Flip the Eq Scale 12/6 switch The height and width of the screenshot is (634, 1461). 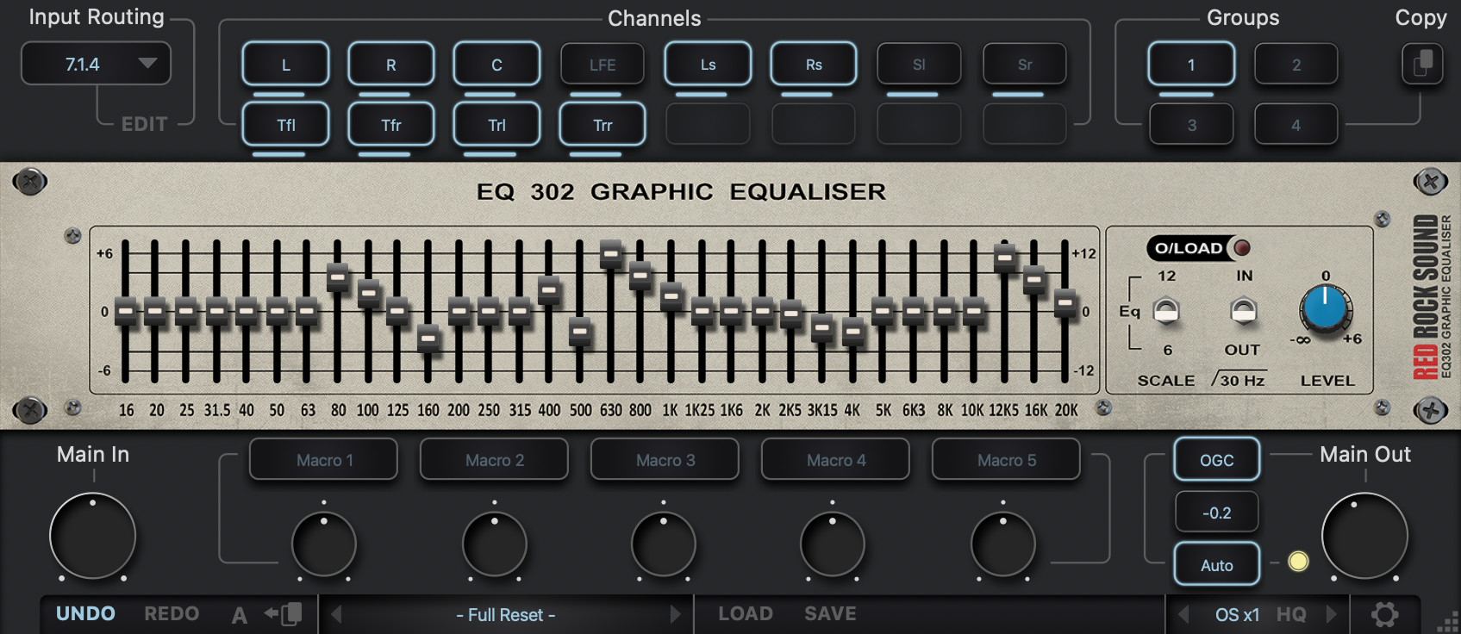[1166, 311]
